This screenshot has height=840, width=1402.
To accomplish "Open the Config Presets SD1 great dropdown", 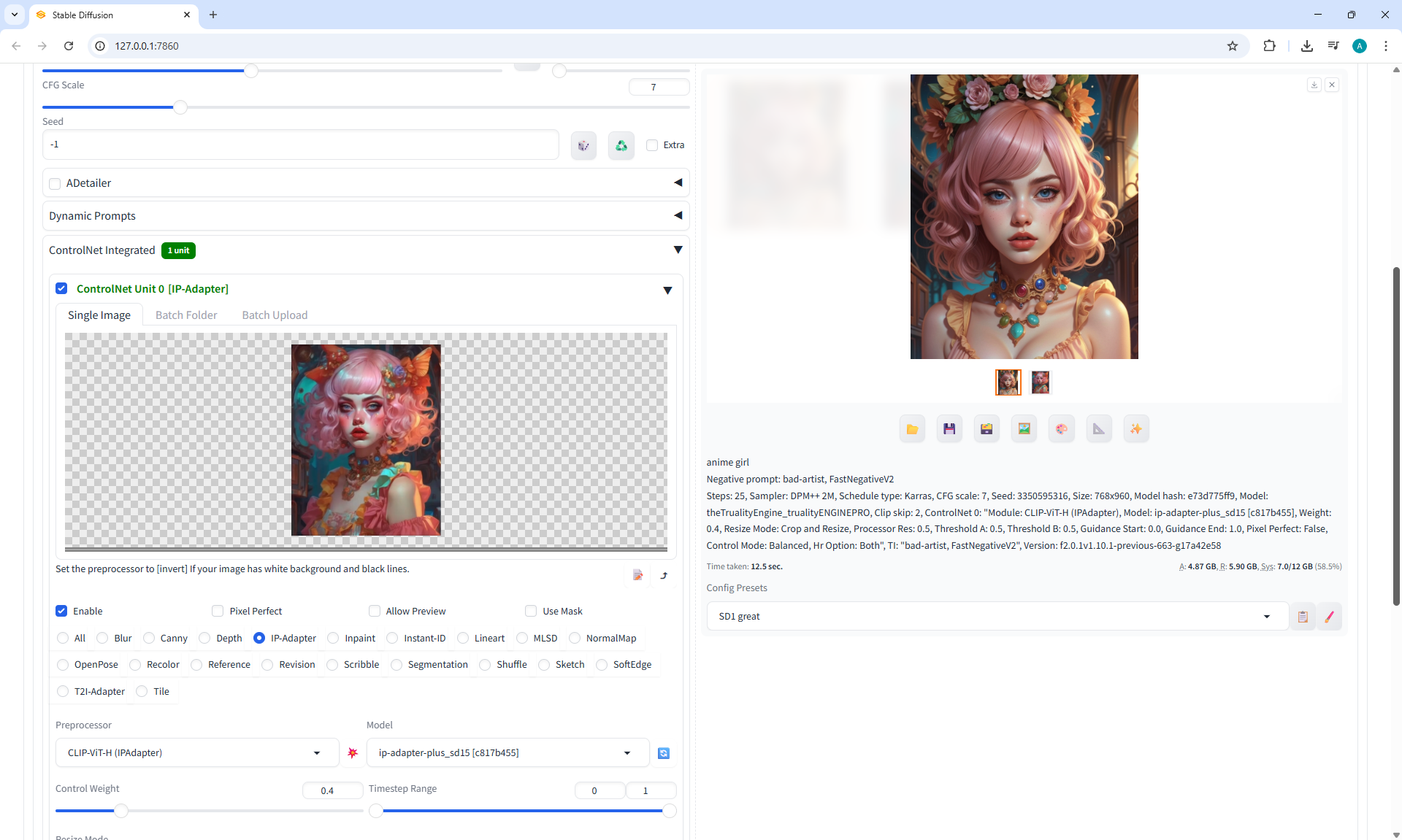I will [995, 616].
